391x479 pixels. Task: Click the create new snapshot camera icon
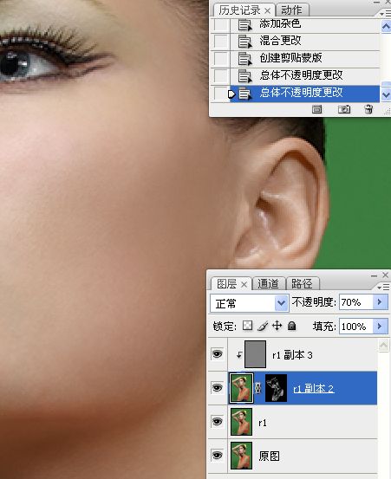click(x=344, y=109)
